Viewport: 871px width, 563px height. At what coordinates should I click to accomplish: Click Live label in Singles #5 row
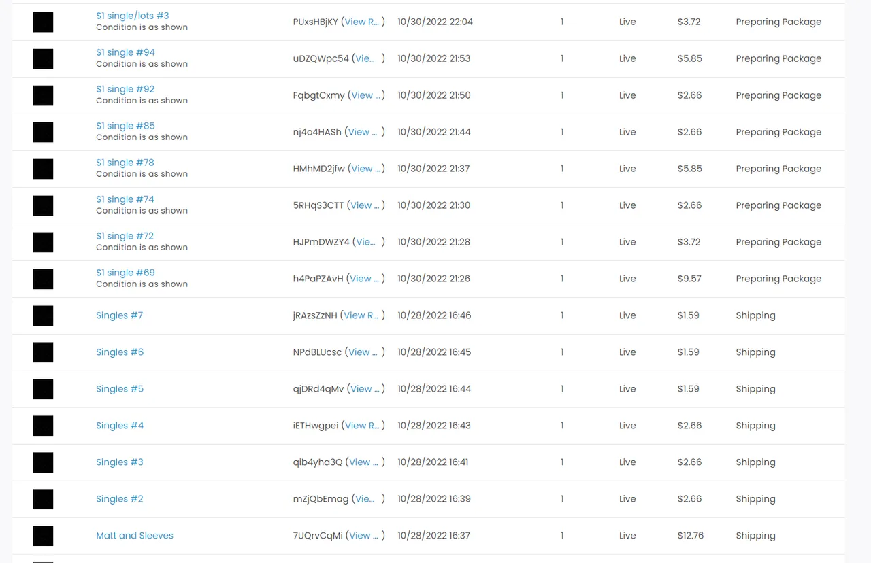coord(627,389)
